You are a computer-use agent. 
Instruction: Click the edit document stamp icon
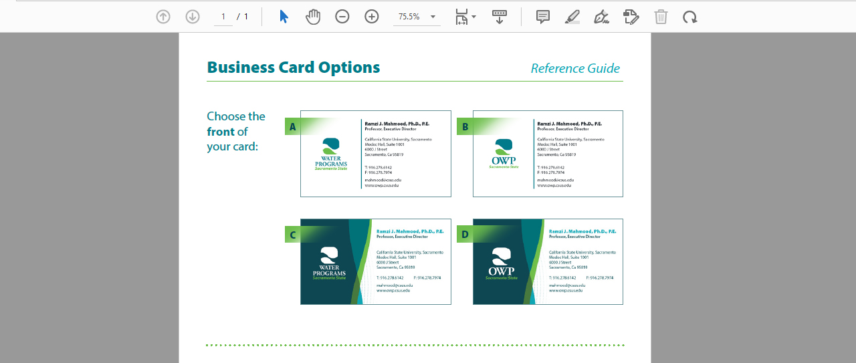(x=631, y=17)
